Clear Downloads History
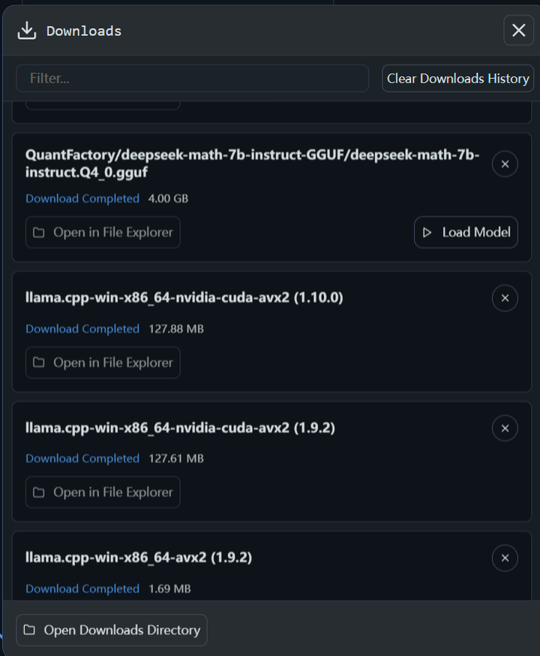The height and width of the screenshot is (656, 540). (x=457, y=78)
